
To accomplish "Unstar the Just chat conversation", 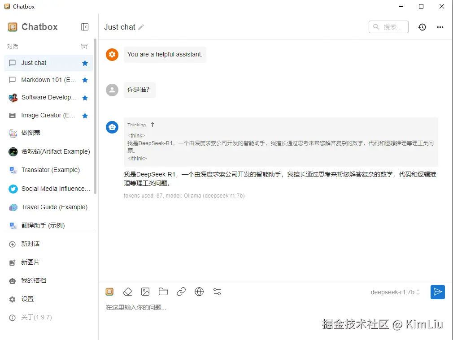I will [85, 63].
